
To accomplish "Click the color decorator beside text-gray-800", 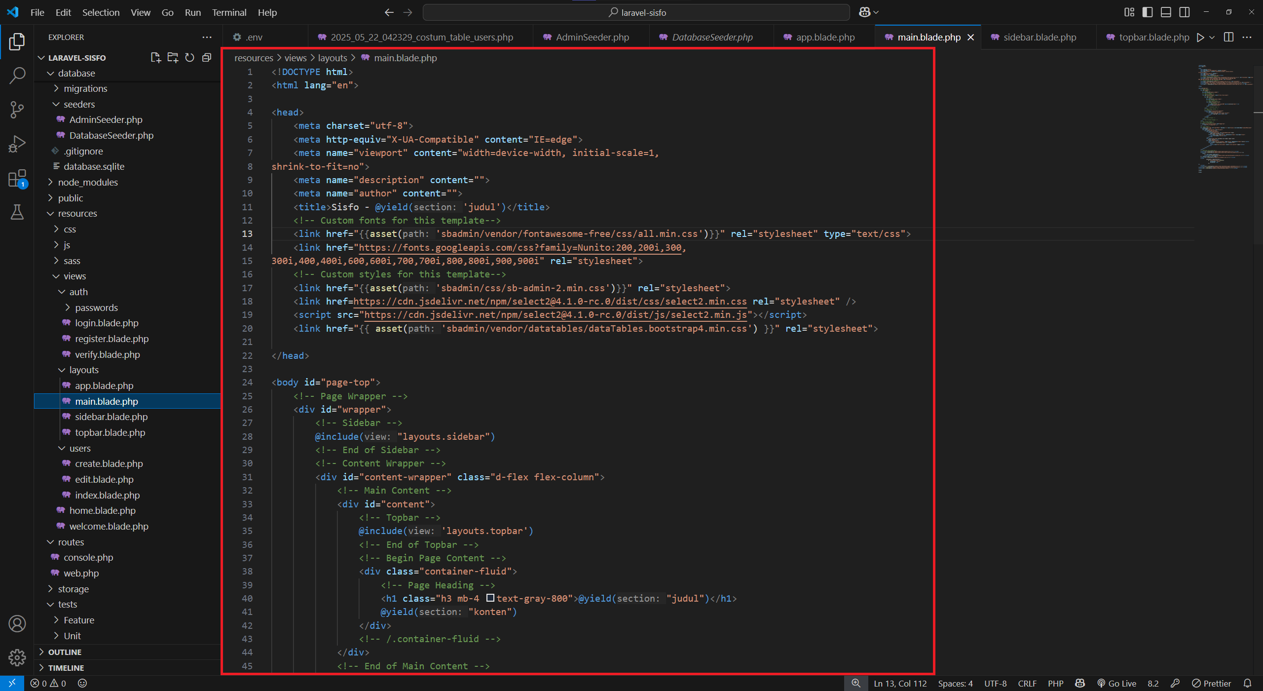I will point(490,598).
